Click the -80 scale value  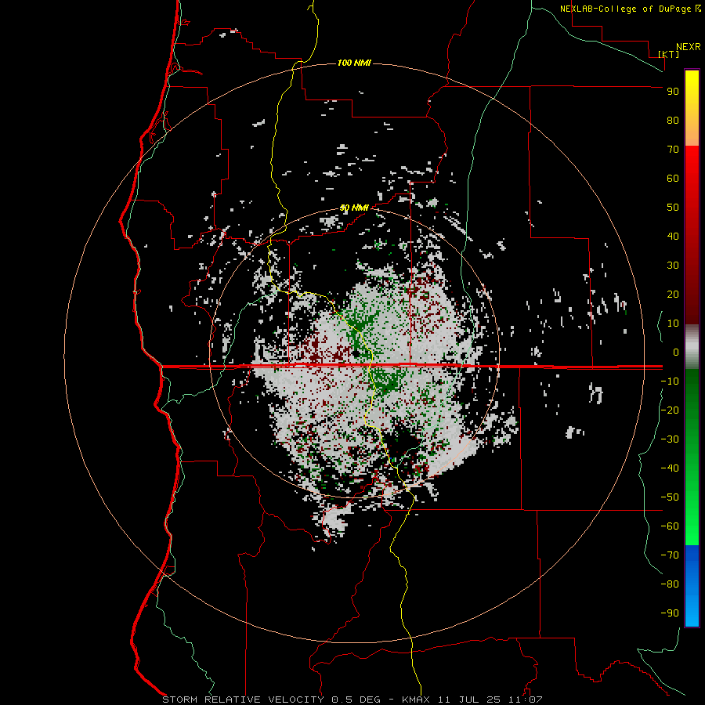670,584
